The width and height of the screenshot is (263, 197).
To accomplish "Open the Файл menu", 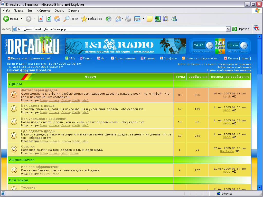I will pyautogui.click(x=6, y=11).
